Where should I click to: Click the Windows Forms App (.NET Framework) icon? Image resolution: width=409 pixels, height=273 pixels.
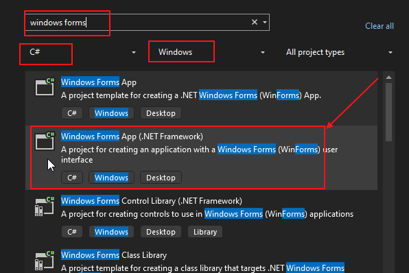[x=45, y=141]
